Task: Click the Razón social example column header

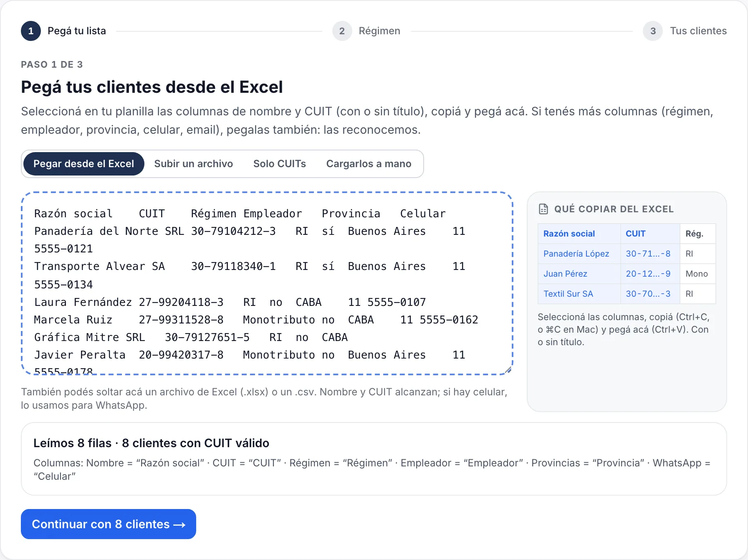Action: tap(579, 234)
